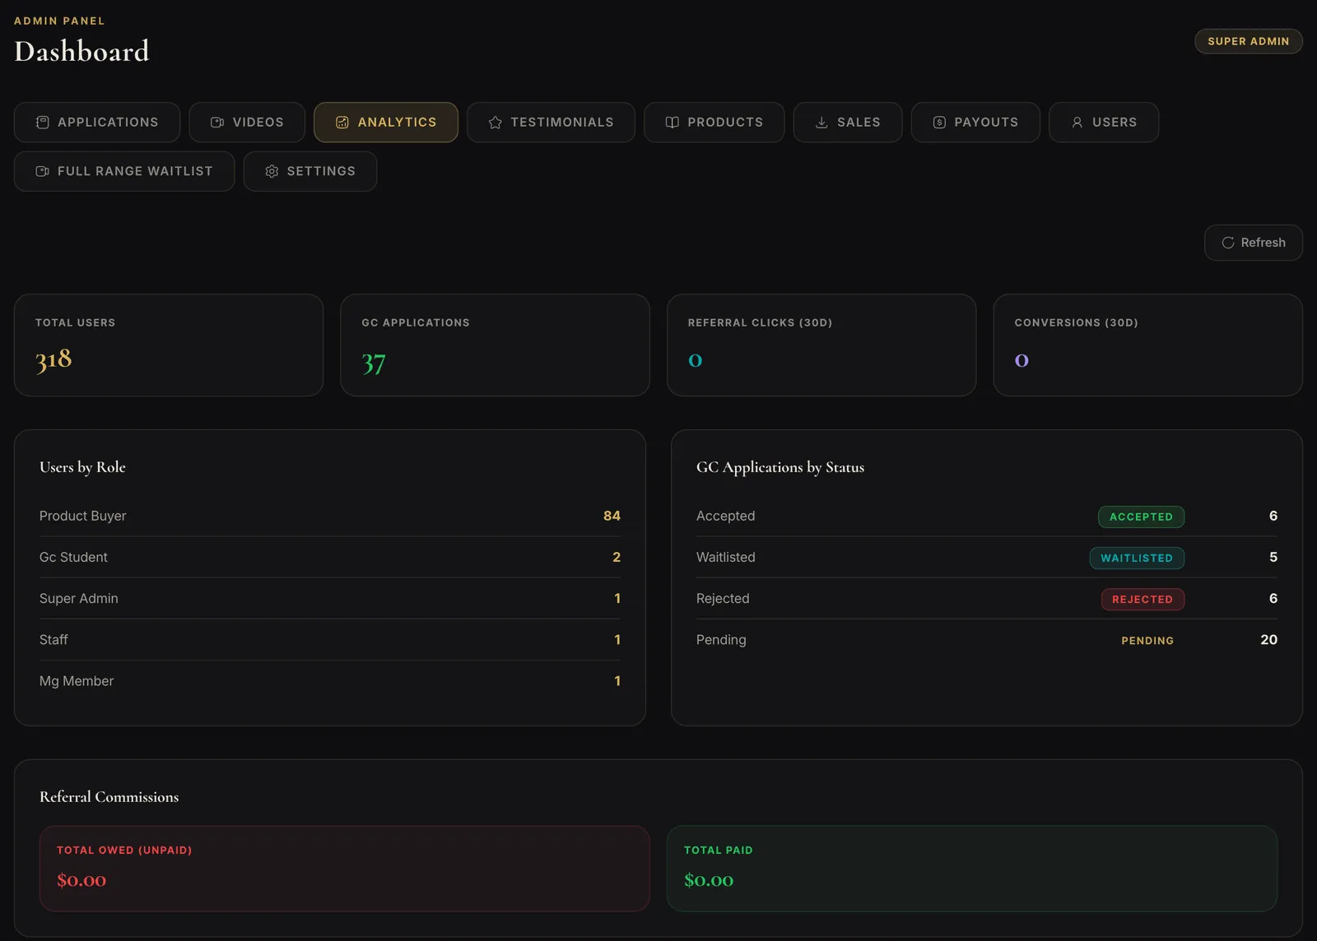The height and width of the screenshot is (941, 1317).
Task: Open the Users tab
Action: click(x=1104, y=123)
